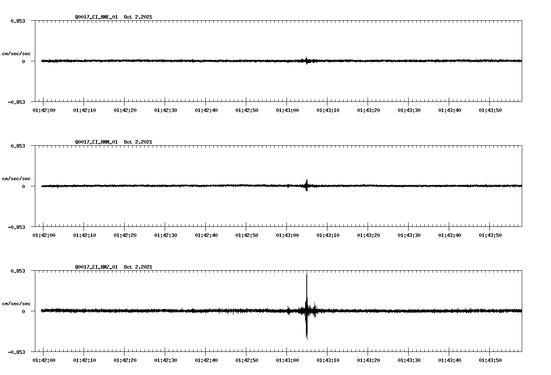This screenshot has width=551, height=375.
Task: Click 01:43:00 time label under HNE plot
Action: [287, 110]
